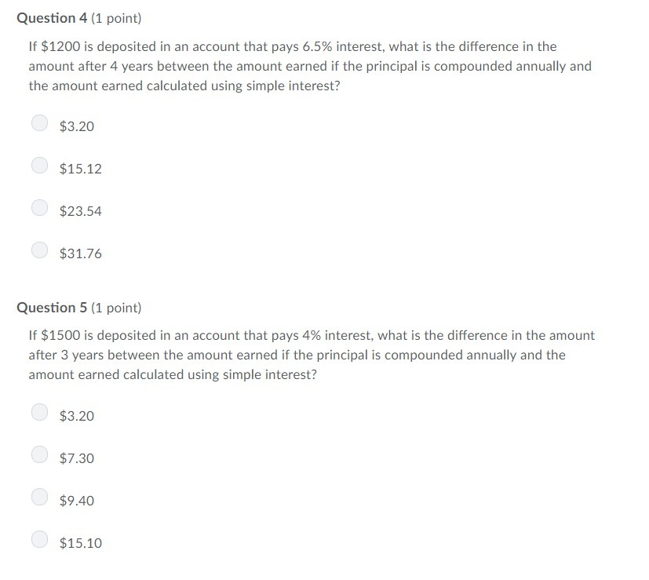649x580 pixels.
Task: Choose $15.12 radio button for Question 4
Action: 40,165
